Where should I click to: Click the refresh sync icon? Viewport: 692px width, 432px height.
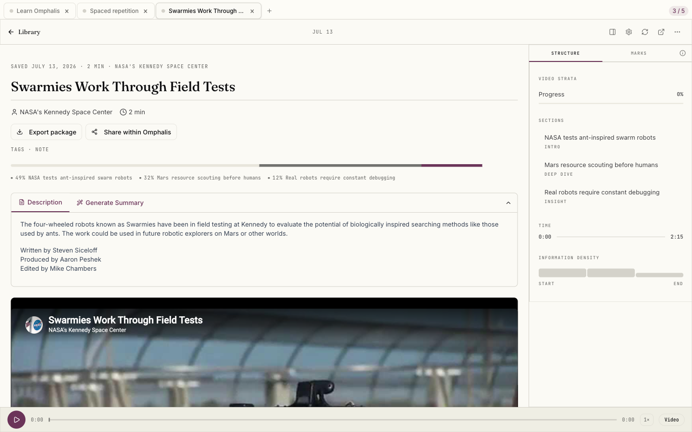[x=645, y=32]
